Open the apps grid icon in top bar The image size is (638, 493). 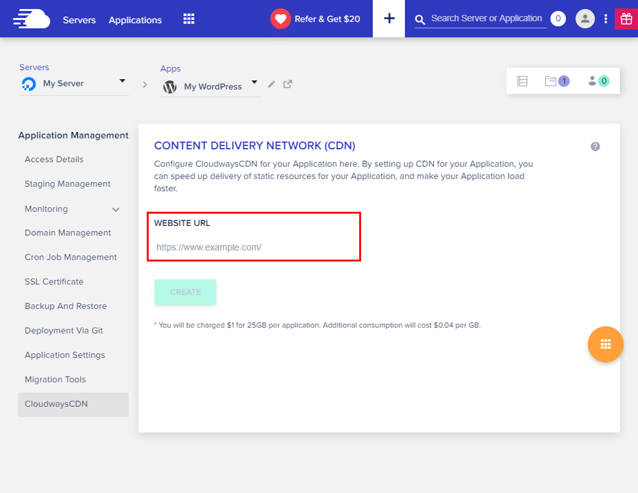pyautogui.click(x=189, y=18)
